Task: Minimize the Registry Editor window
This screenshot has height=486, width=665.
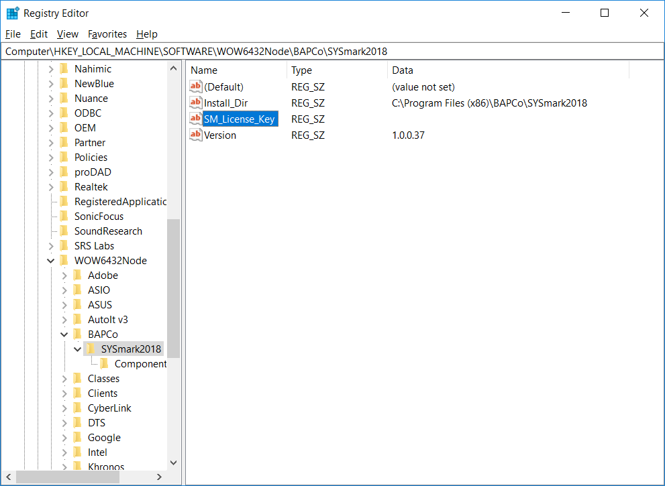Action: (x=566, y=13)
